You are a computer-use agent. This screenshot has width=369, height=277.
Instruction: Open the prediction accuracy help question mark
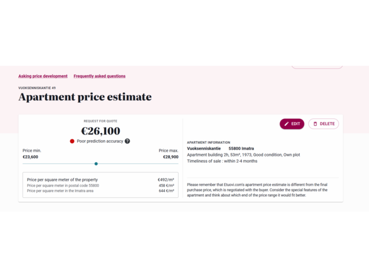coord(127,141)
